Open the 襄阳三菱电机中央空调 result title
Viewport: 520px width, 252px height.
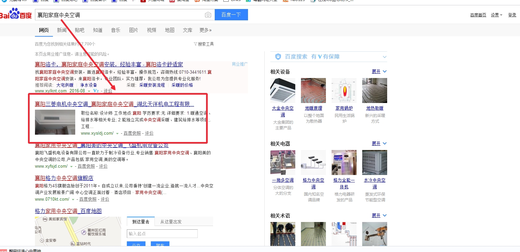point(115,104)
